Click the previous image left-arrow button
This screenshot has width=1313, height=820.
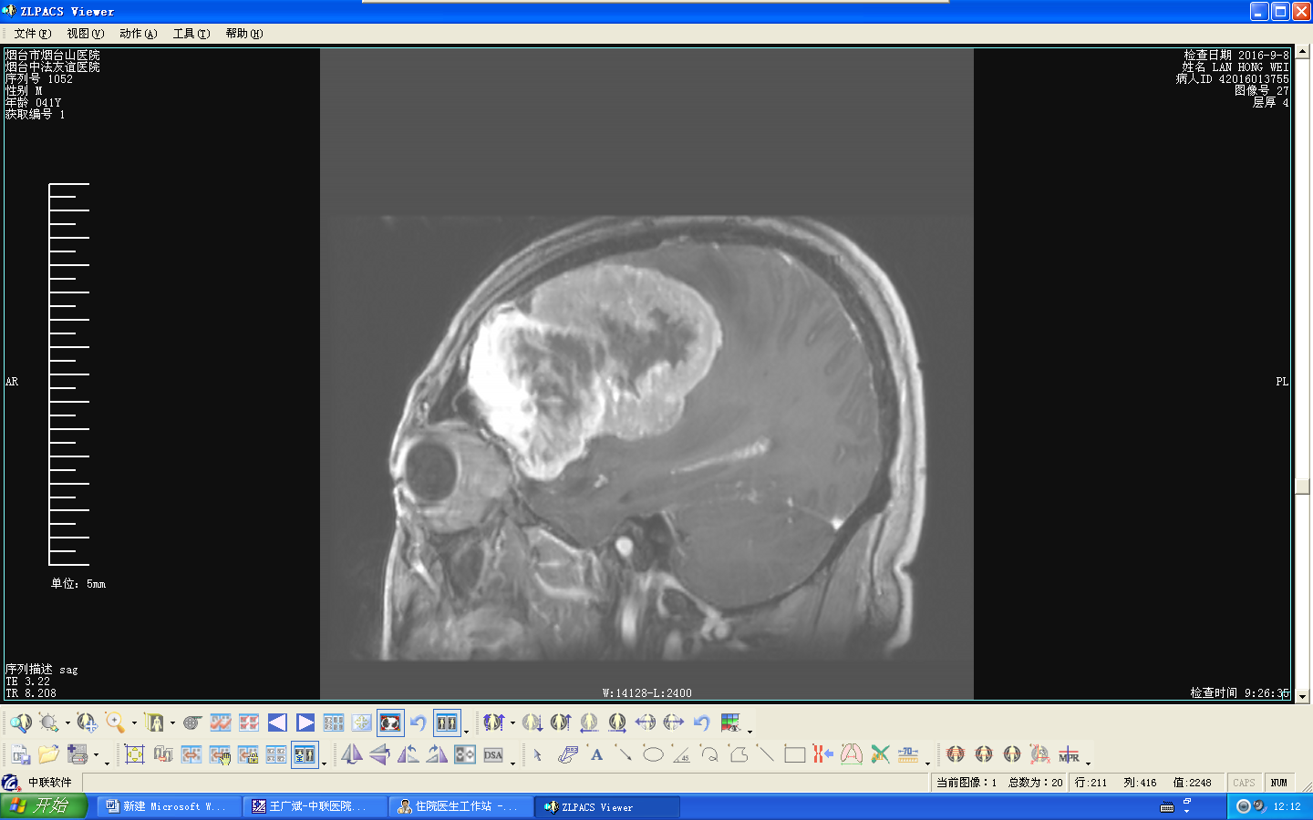coord(277,723)
